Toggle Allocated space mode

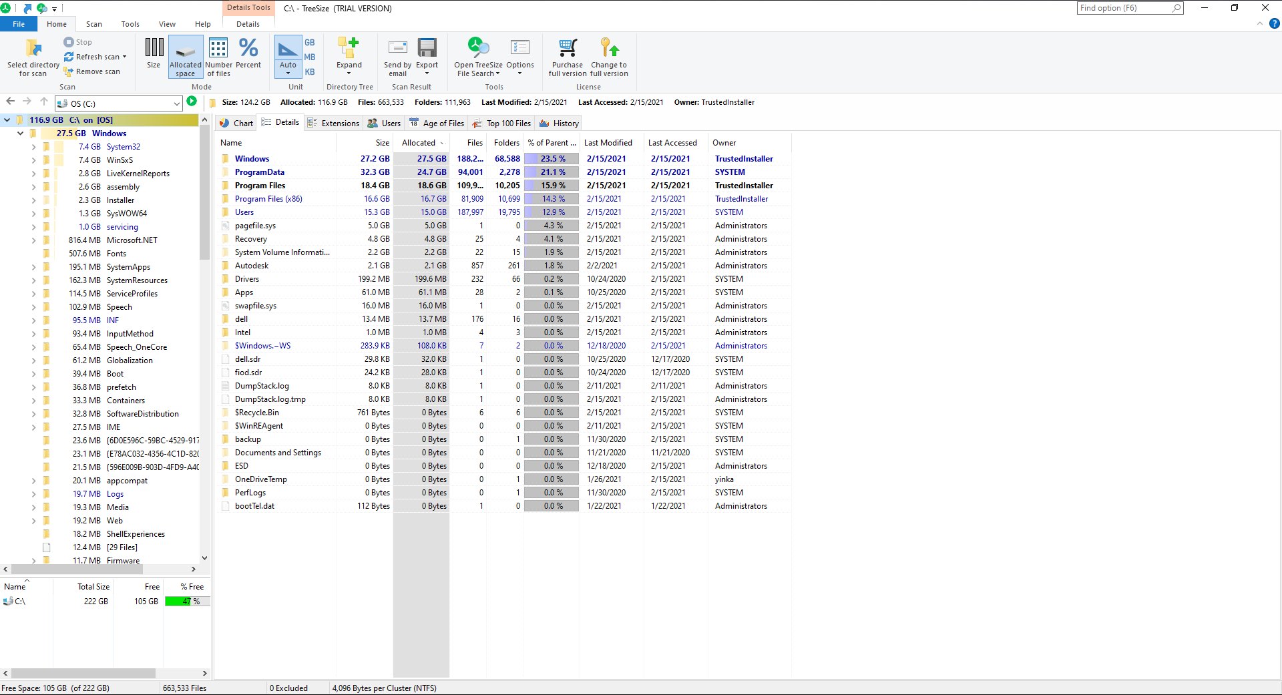click(186, 57)
